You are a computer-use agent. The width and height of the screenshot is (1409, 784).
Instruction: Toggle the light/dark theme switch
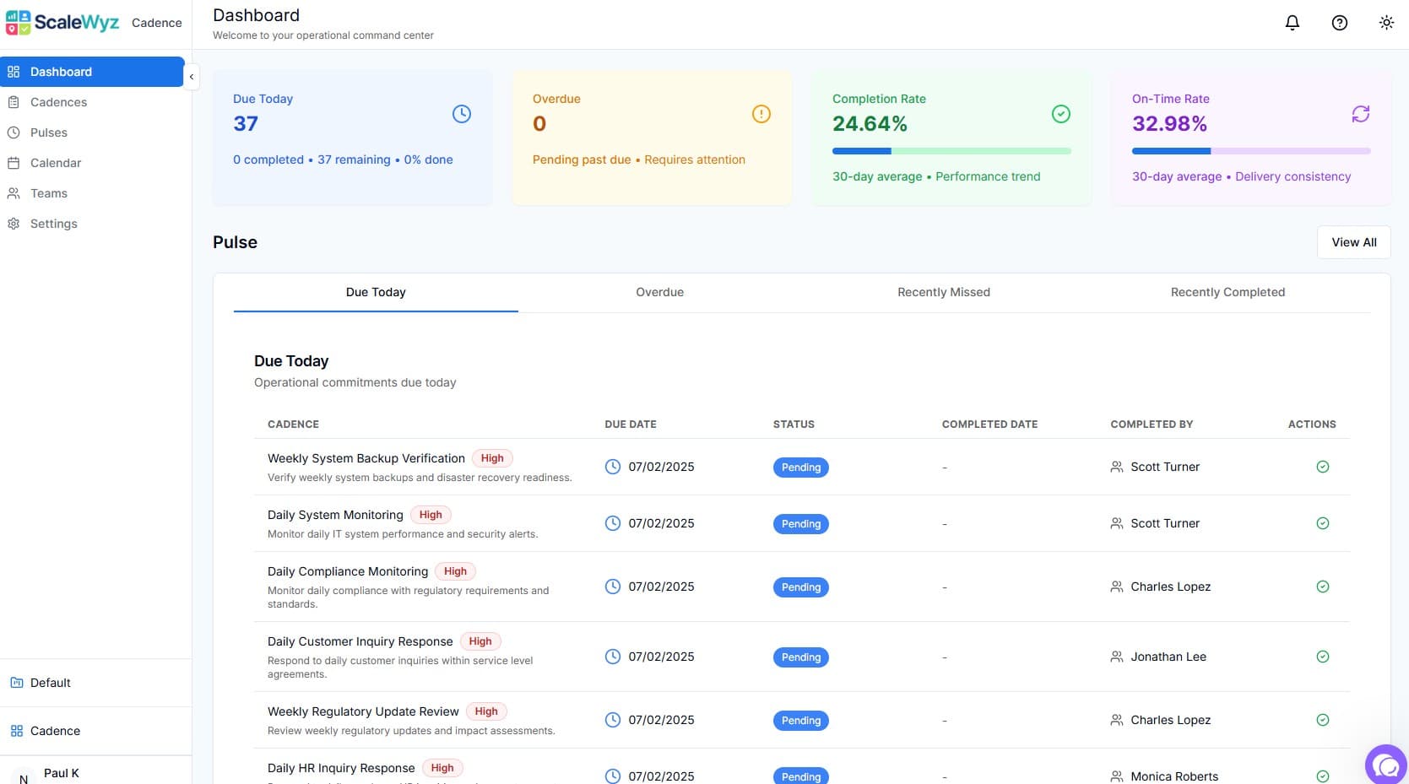[1386, 23]
